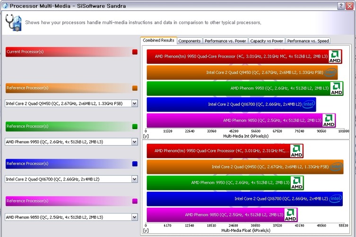Click the 55530 axis value on Float chart
The width and height of the screenshot is (356, 237).
[x=343, y=225]
